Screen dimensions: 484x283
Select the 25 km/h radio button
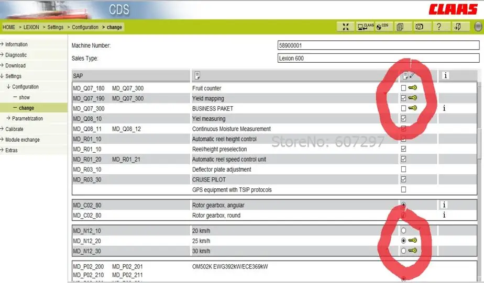click(x=403, y=241)
